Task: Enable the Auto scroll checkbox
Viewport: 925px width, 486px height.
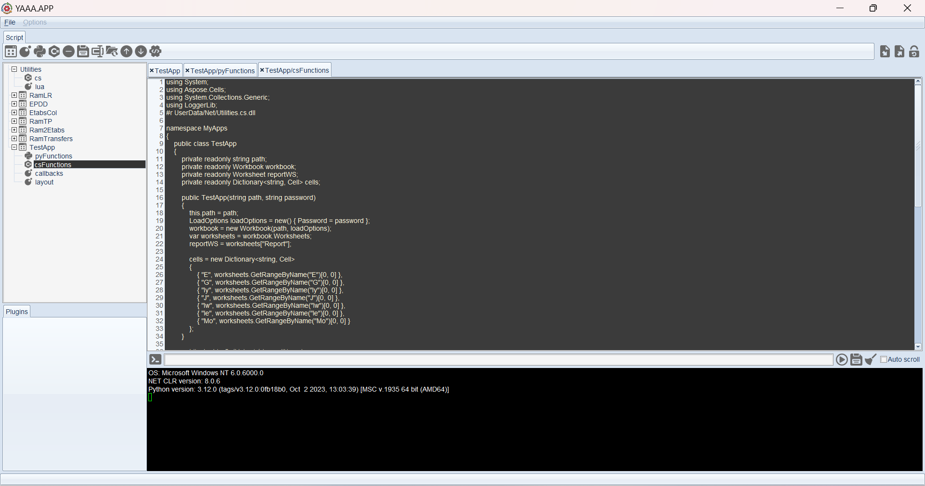Action: pyautogui.click(x=884, y=359)
